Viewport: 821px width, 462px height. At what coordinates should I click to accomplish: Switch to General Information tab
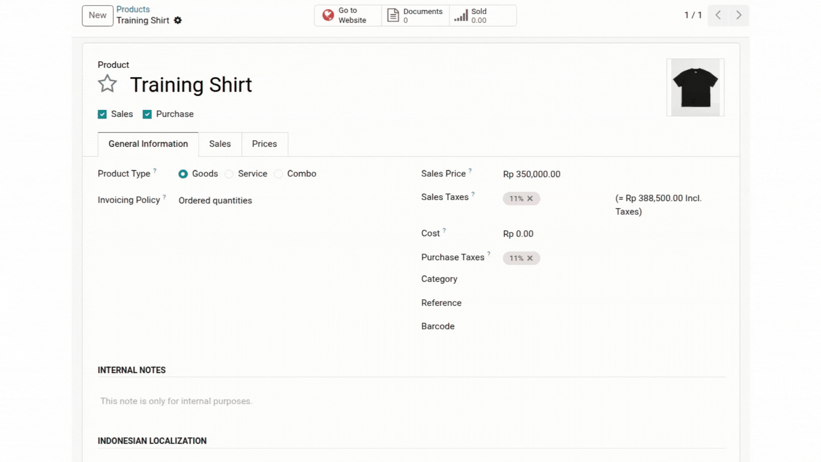[148, 144]
